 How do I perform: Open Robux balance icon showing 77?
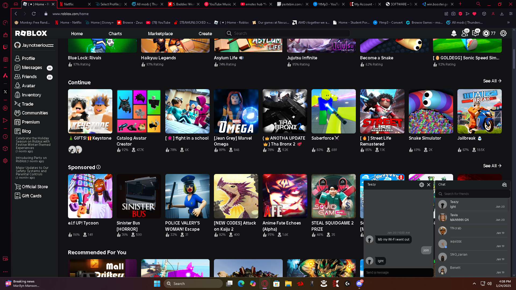[486, 33]
